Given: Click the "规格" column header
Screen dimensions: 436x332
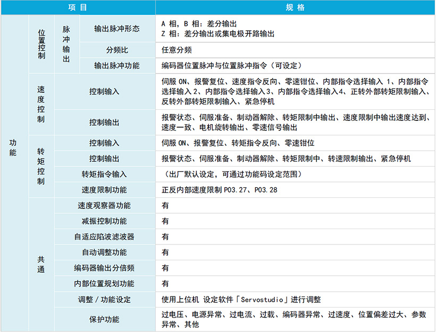Looking at the screenshot, I should point(295,7).
